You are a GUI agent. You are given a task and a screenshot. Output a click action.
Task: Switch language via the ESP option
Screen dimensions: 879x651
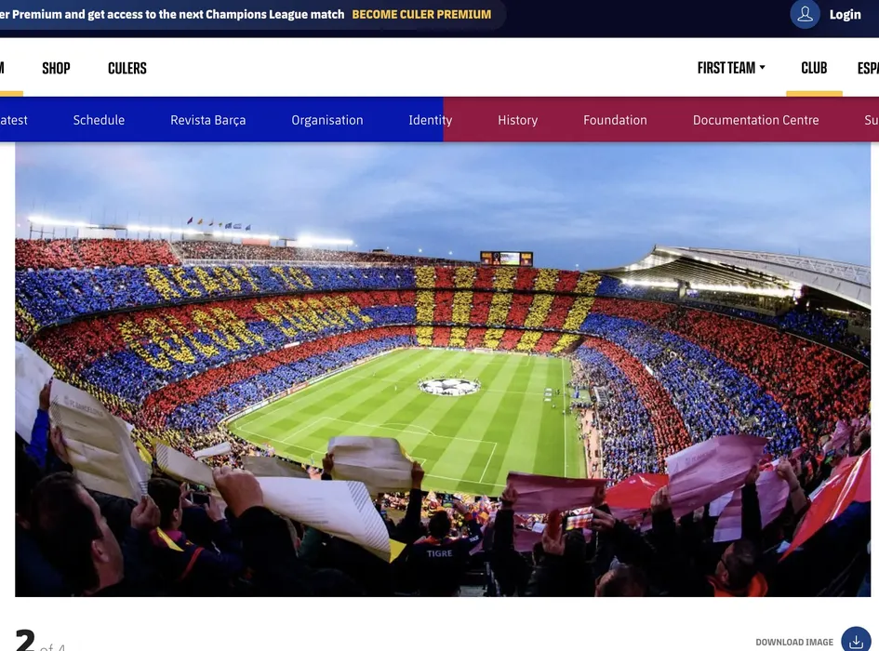(868, 68)
